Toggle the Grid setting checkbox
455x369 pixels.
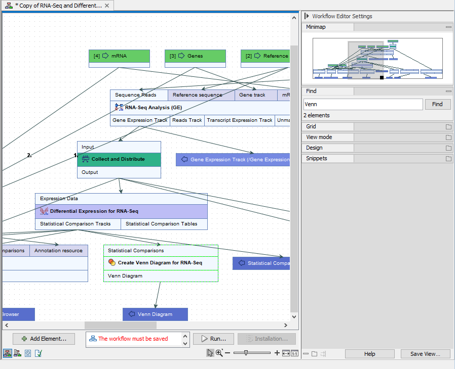[x=447, y=126]
